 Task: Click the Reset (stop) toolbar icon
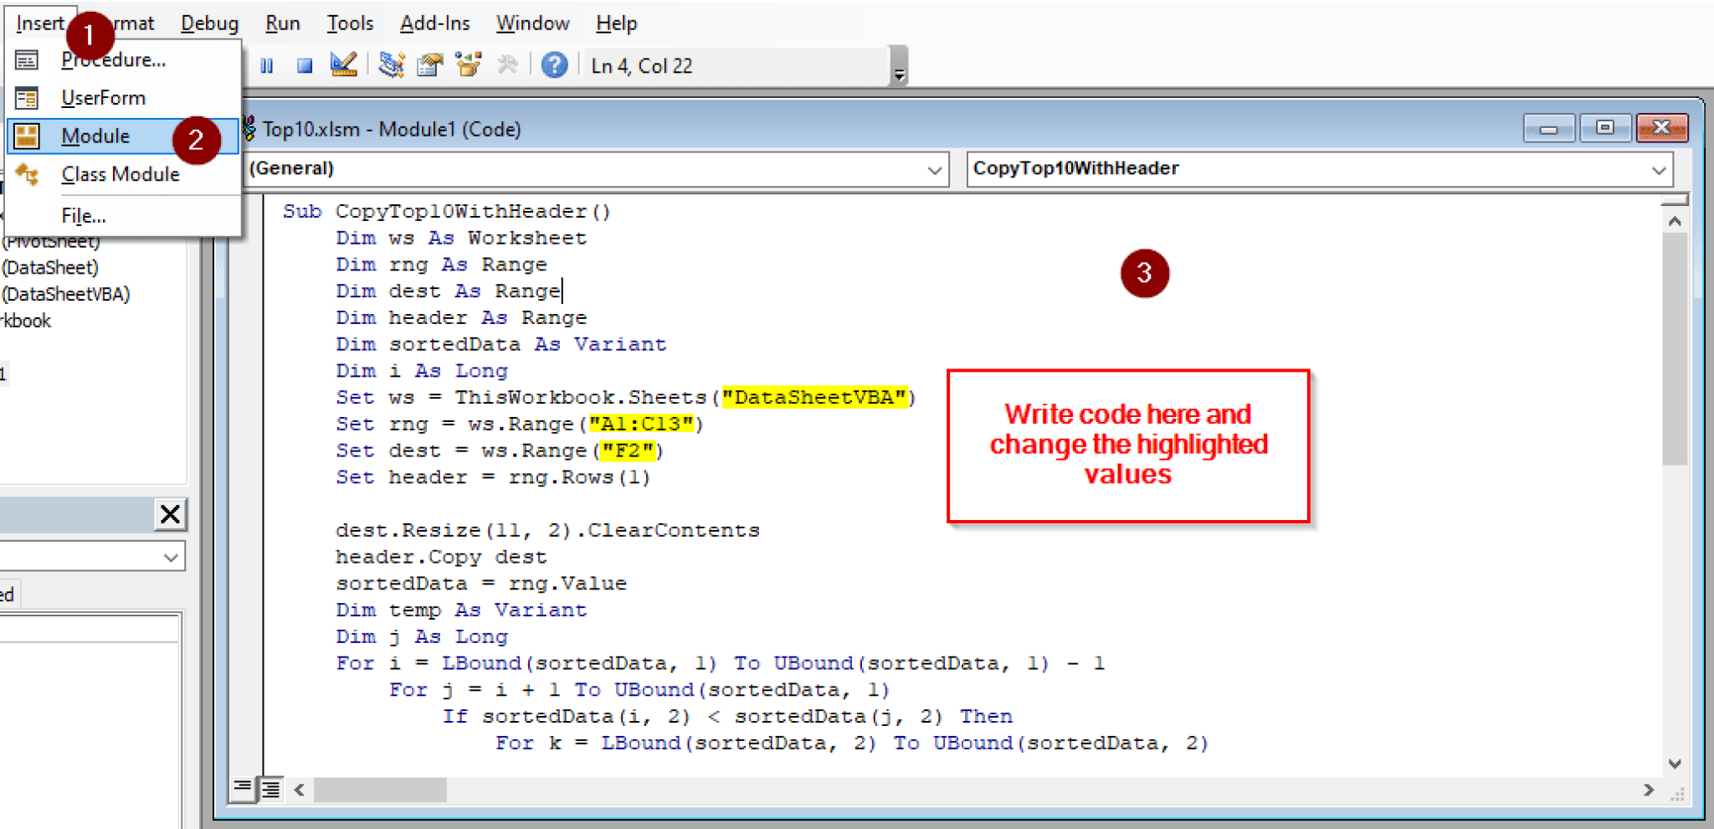(304, 64)
